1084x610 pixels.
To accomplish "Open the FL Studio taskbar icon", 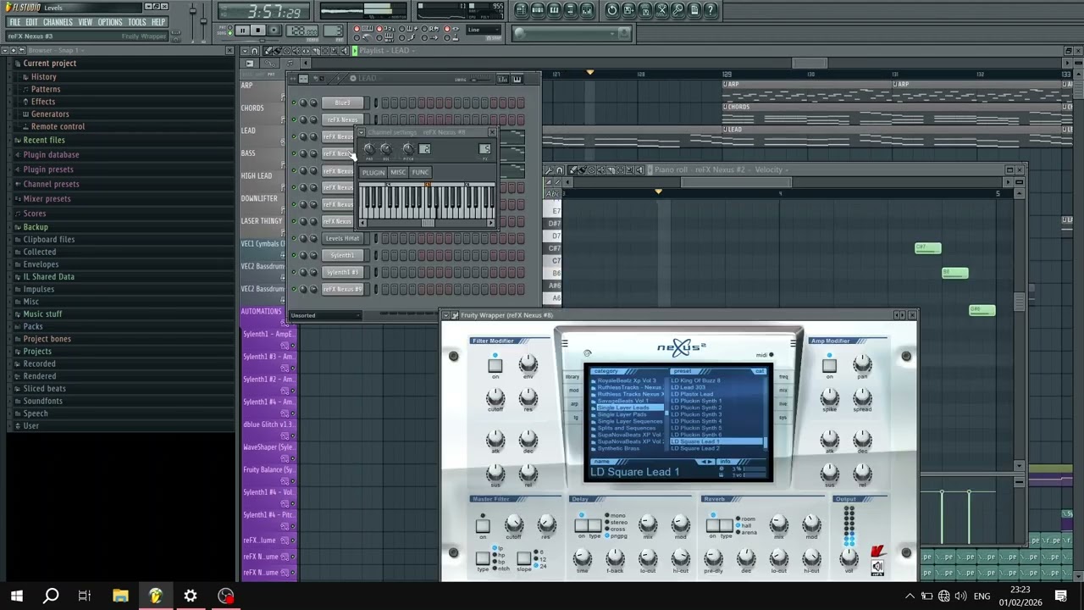I will tap(155, 596).
